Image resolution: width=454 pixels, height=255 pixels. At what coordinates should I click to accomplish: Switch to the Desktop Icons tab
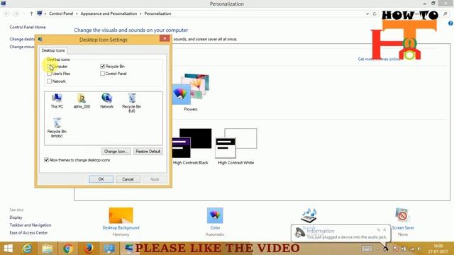point(53,50)
